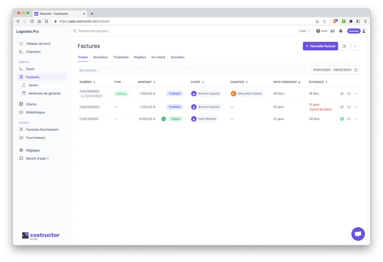Open linked quote D202300001
The image size is (383, 262).
pos(93,96)
